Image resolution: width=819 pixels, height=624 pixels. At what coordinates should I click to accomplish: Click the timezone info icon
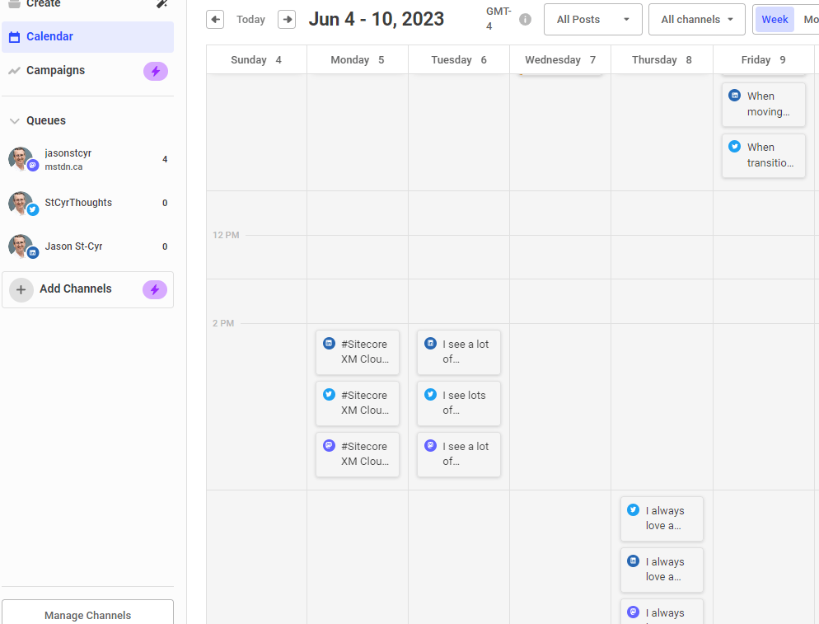pos(525,20)
